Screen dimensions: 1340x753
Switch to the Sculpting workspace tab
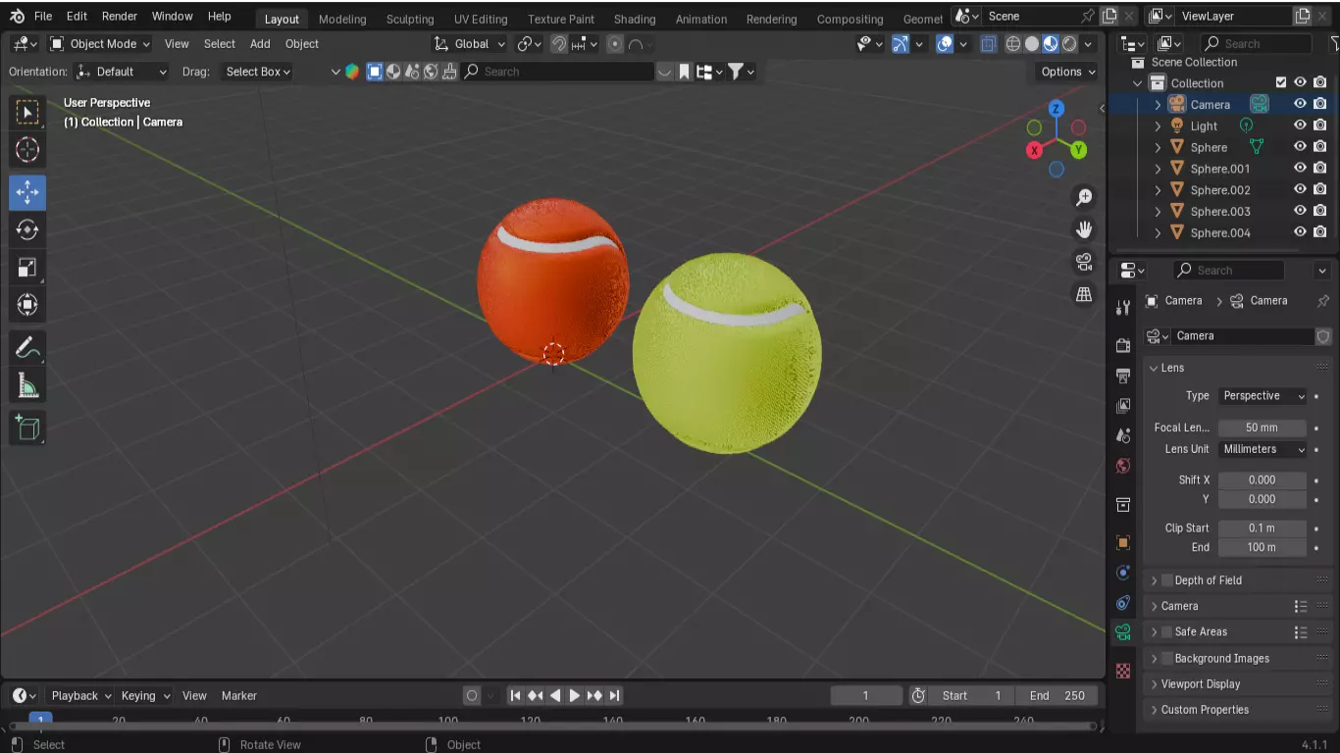410,19
